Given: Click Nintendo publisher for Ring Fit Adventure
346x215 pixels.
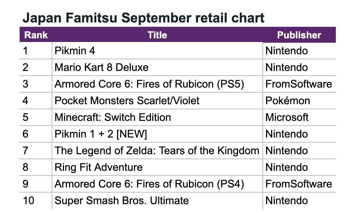Looking at the screenshot, I should 286,167.
